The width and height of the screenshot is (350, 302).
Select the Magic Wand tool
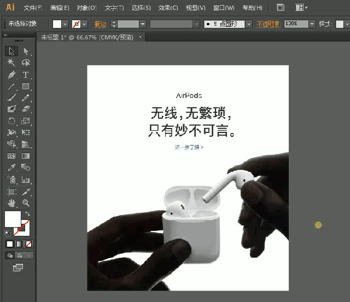click(11, 62)
